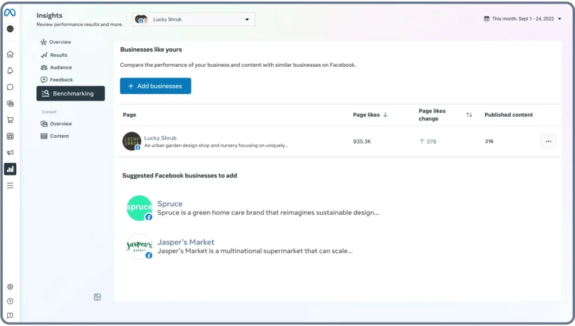
Task: Sort by Page likes change arrows
Action: (x=469, y=114)
